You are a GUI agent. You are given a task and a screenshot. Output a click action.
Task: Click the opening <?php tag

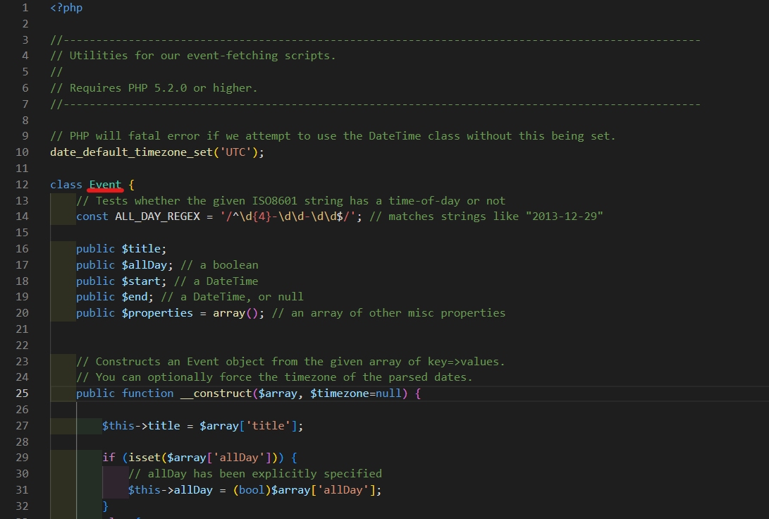click(x=66, y=7)
